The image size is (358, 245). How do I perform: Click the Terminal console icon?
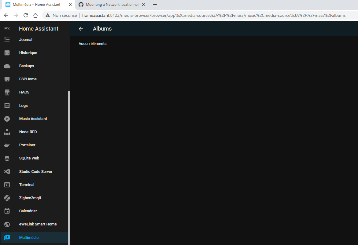[7, 185]
